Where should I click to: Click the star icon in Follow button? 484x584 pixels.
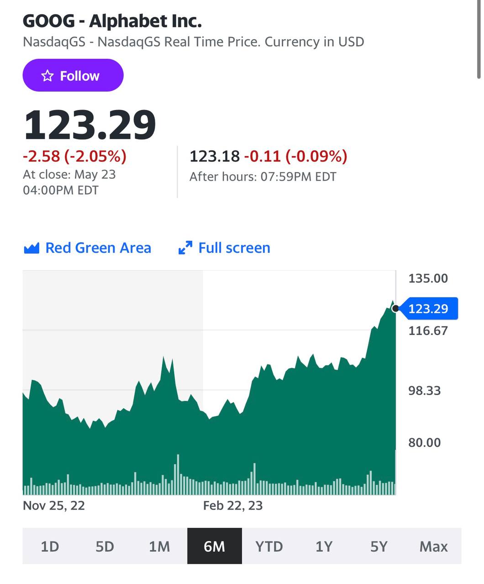[47, 76]
